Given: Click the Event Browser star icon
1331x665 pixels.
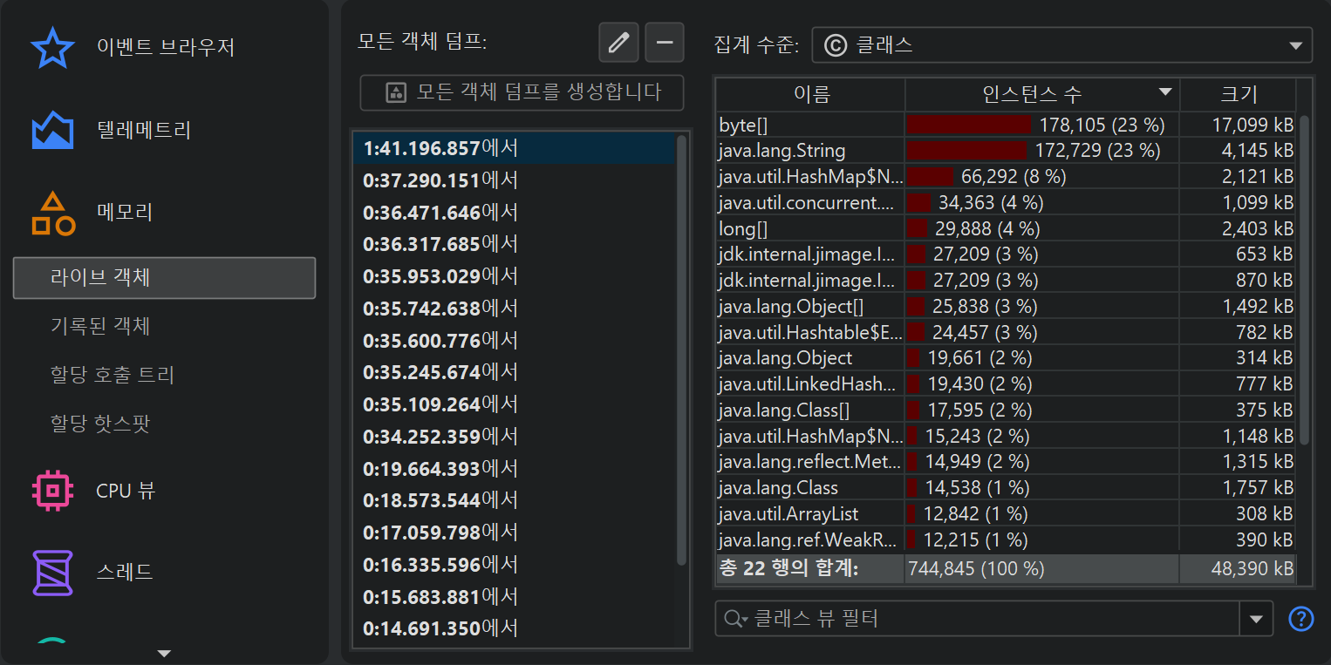Looking at the screenshot, I should (x=52, y=48).
